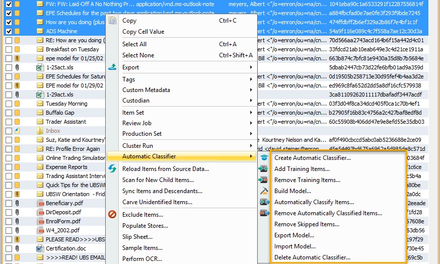This screenshot has width=440, height=264.
Task: Click the Automatically Classify Items icon
Action: [x=264, y=202]
